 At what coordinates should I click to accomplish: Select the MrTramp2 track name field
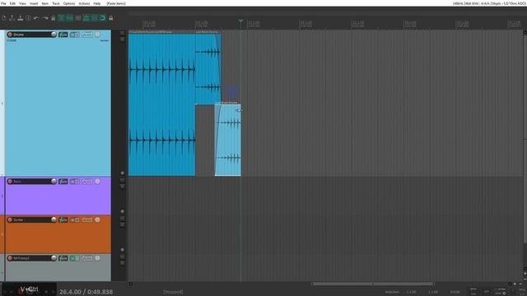pos(31,258)
